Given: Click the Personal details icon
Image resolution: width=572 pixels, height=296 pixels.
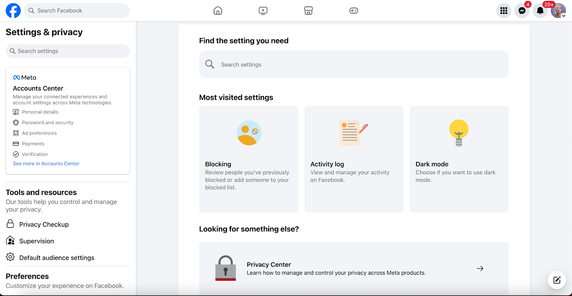Looking at the screenshot, I should point(16,112).
